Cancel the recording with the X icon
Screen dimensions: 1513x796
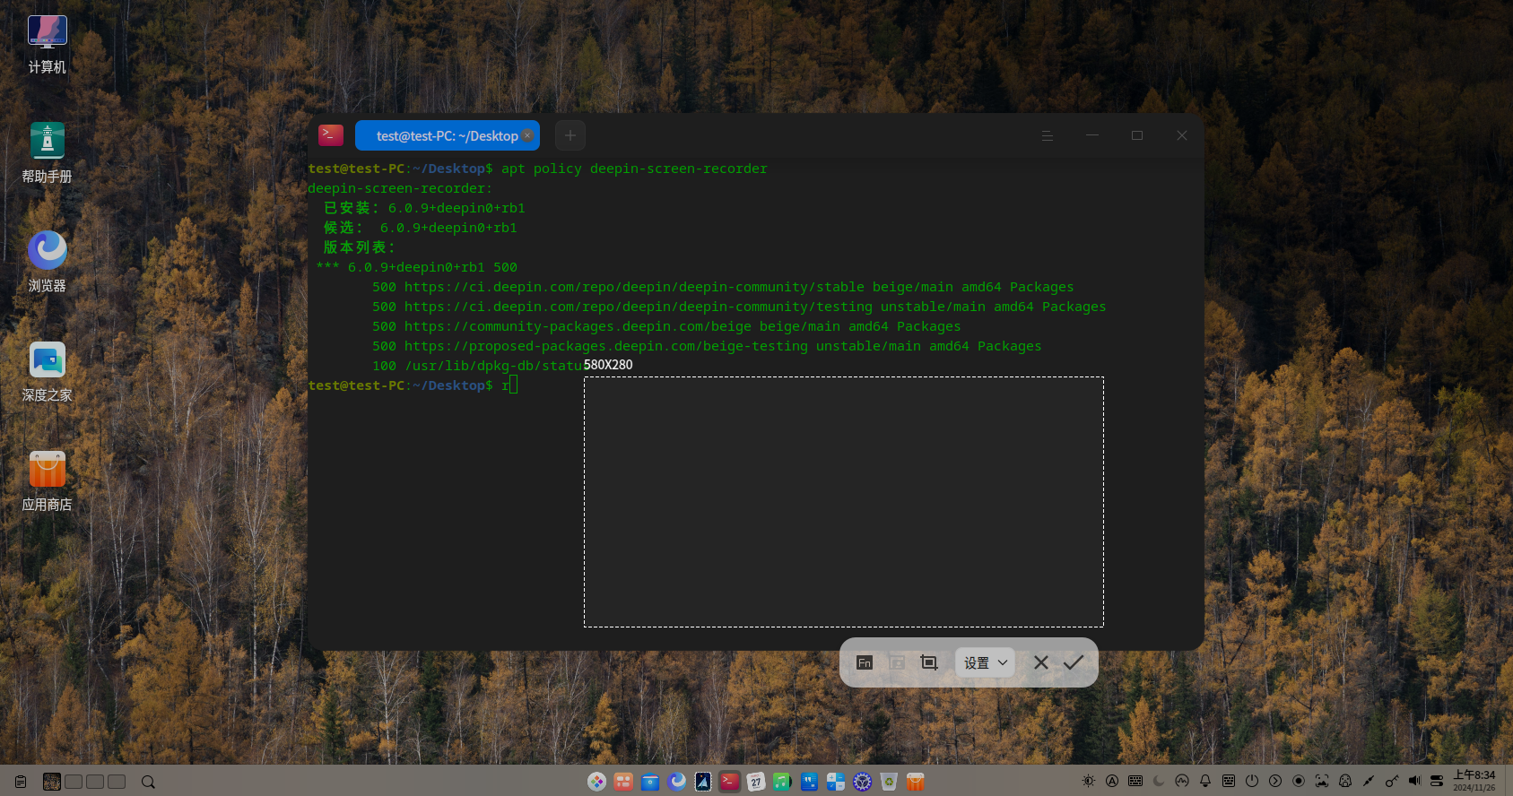pos(1041,662)
